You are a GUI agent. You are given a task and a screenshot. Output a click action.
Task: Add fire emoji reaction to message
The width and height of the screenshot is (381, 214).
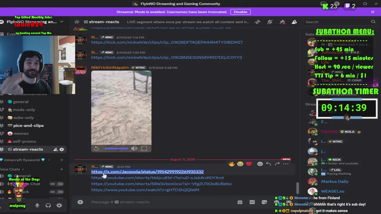click(232, 164)
